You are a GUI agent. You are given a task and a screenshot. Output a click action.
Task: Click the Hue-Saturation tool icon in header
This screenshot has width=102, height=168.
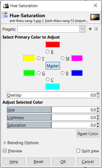(5, 15)
